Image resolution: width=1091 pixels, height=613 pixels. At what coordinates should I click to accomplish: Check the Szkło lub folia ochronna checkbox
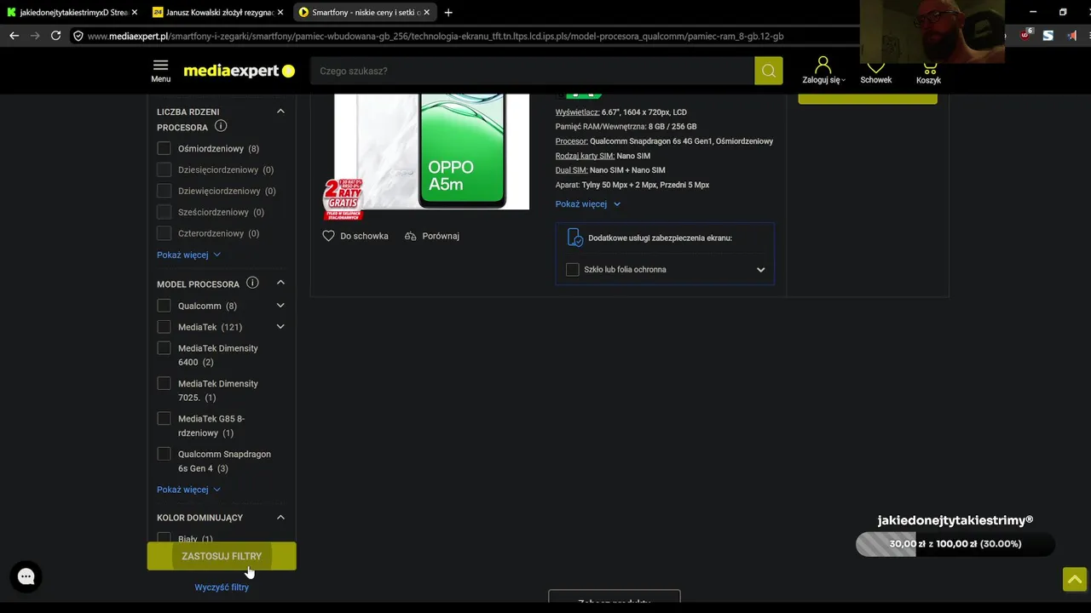pyautogui.click(x=573, y=270)
